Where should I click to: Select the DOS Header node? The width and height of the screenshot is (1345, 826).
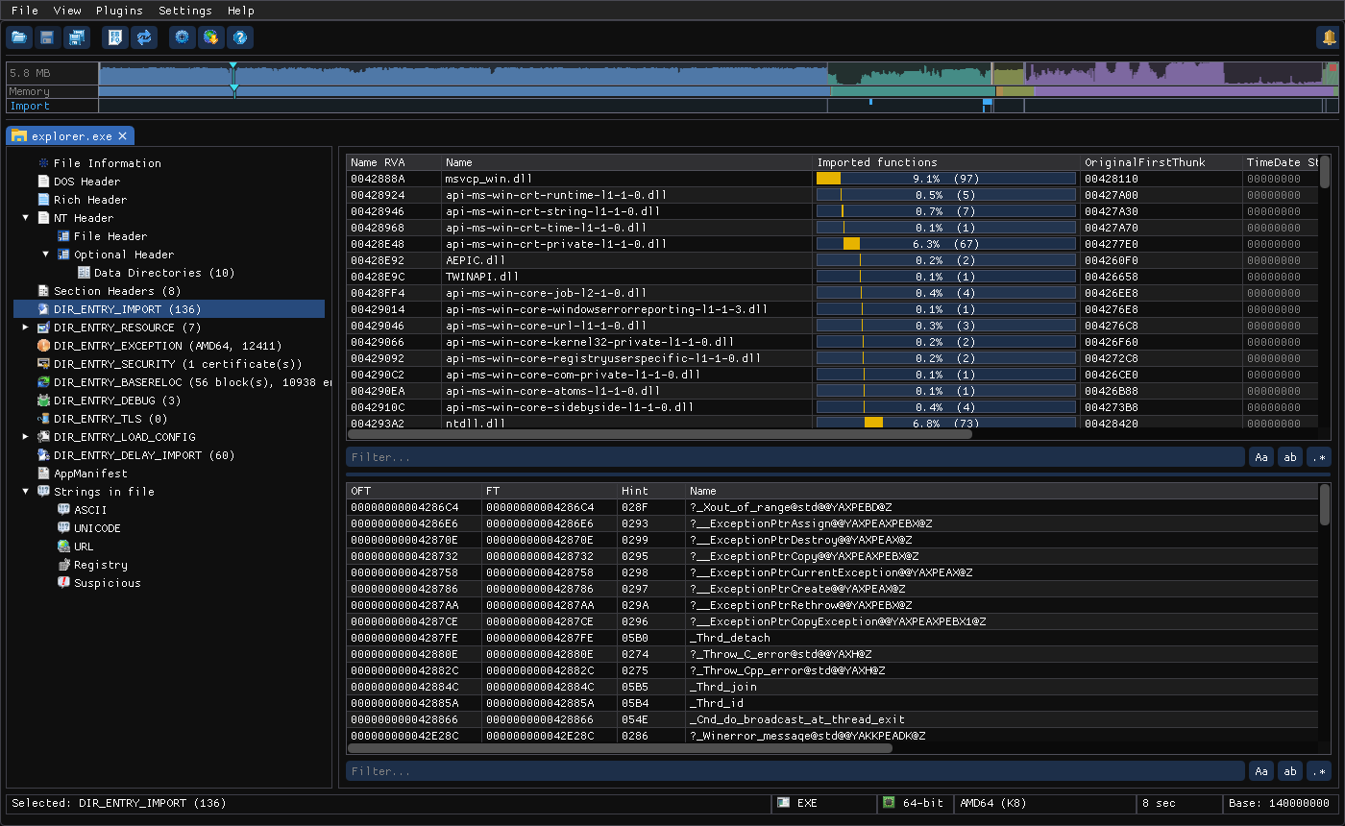[86, 182]
